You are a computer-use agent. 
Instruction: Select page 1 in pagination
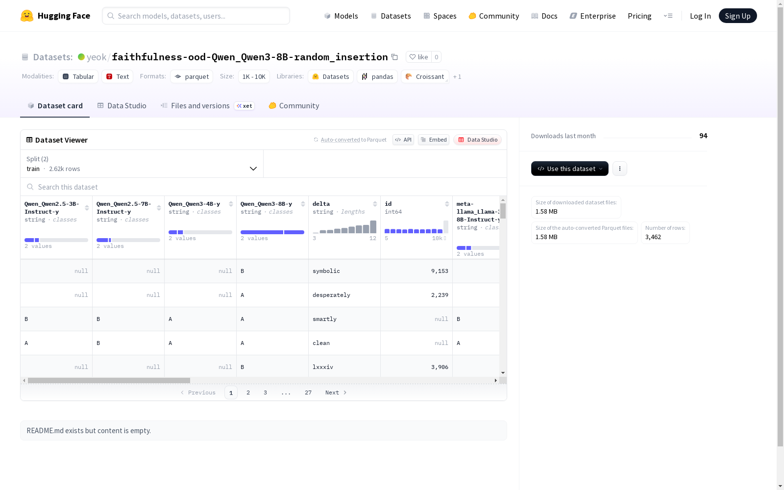pyautogui.click(x=231, y=392)
